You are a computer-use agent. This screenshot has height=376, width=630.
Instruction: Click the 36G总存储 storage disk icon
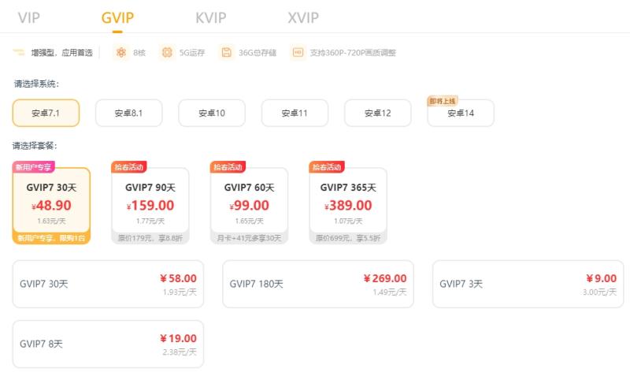tap(226, 52)
